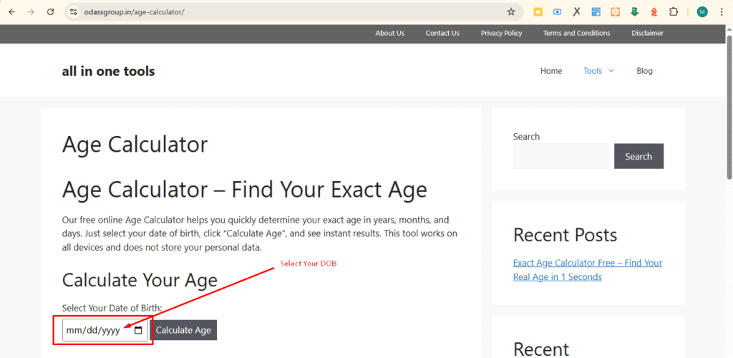Click the green download arrow extension icon
This screenshot has width=733, height=358.
(x=634, y=12)
